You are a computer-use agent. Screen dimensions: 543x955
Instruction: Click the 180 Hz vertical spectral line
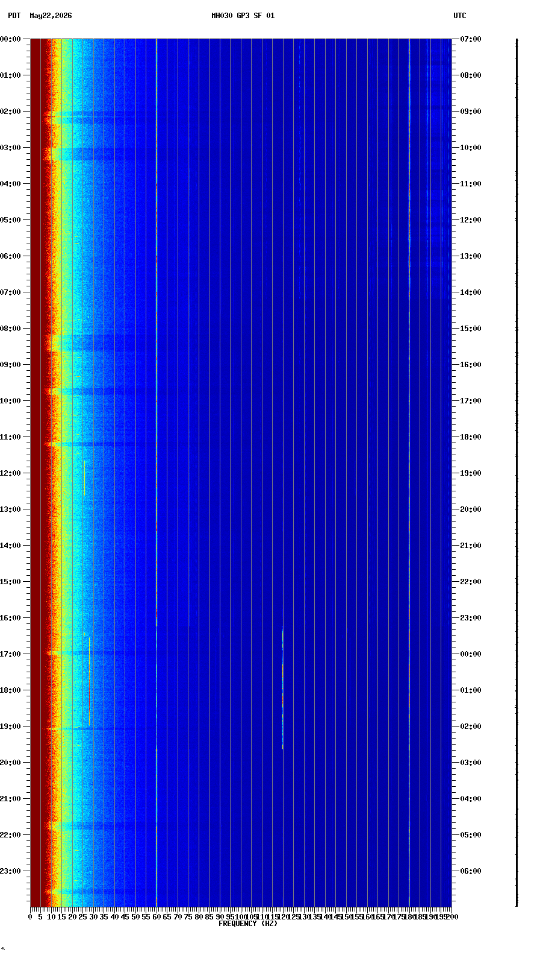(409, 473)
